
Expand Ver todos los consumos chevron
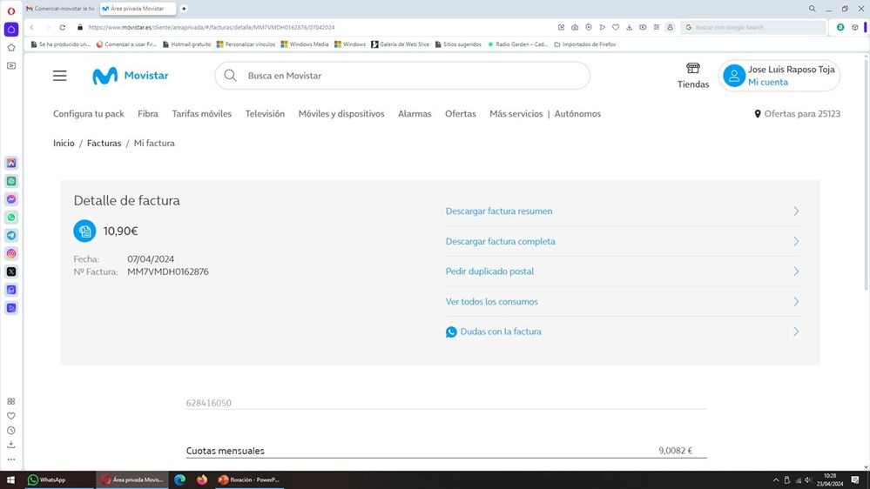[796, 302]
